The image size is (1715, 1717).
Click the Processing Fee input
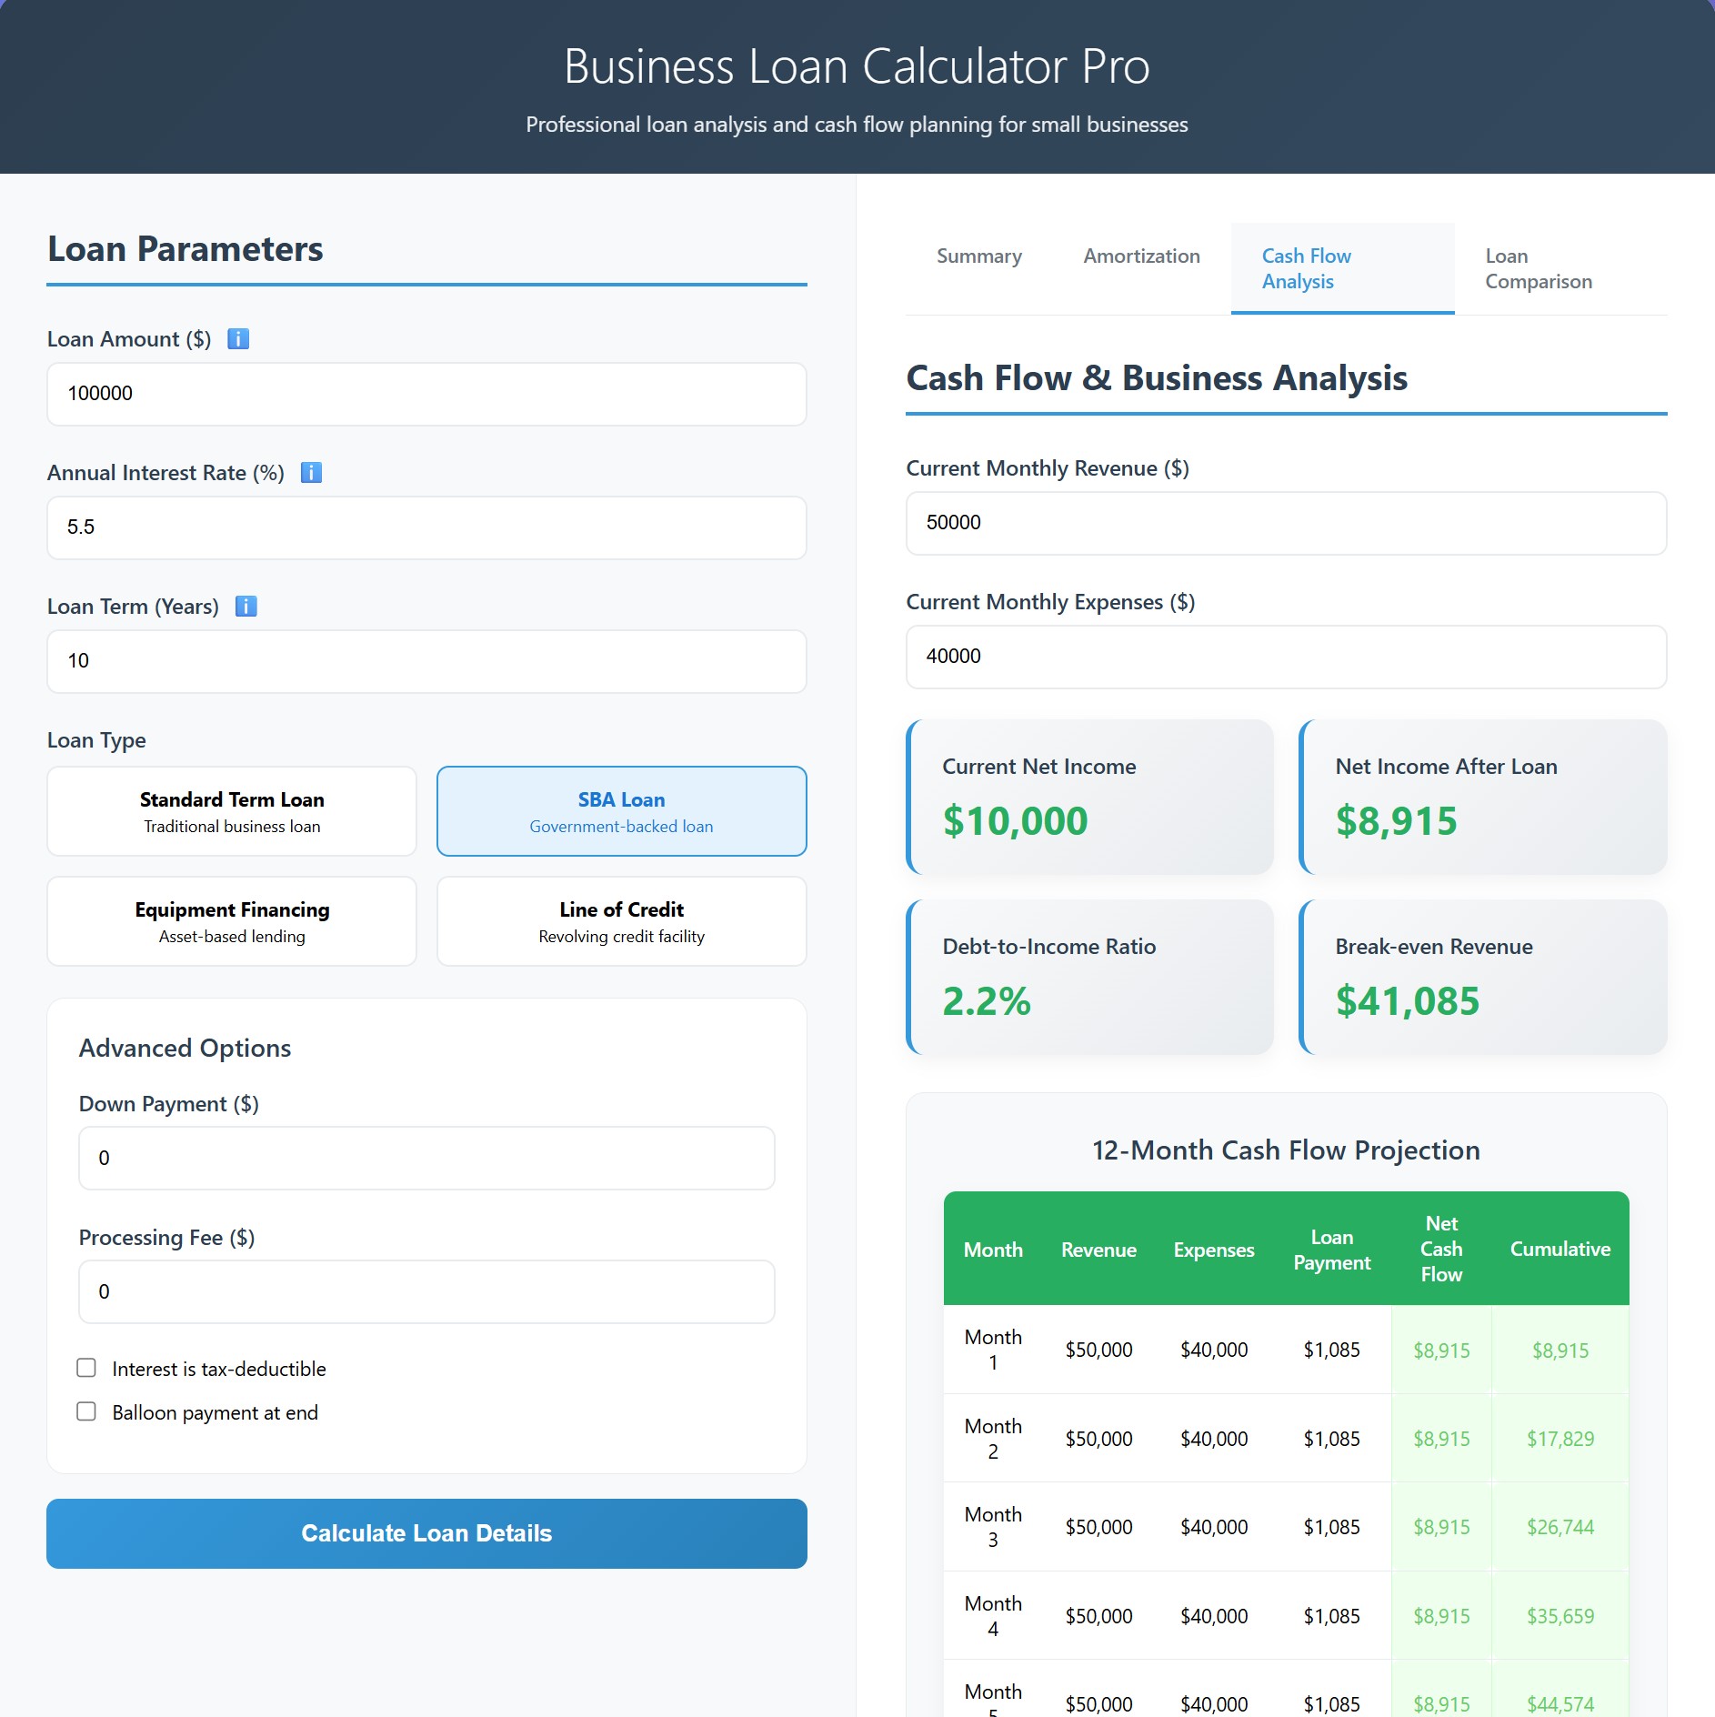pyautogui.click(x=426, y=1291)
